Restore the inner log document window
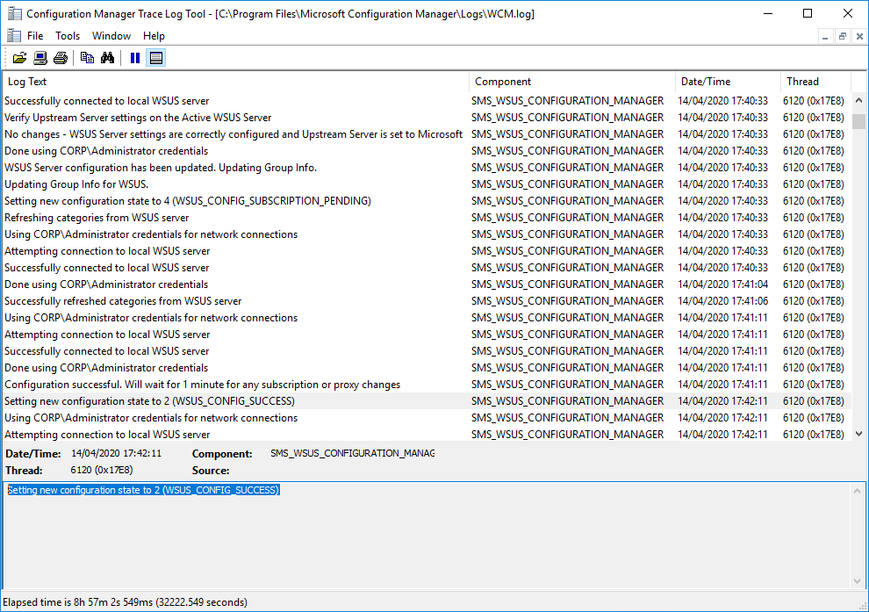The width and height of the screenshot is (869, 612). 842,36
